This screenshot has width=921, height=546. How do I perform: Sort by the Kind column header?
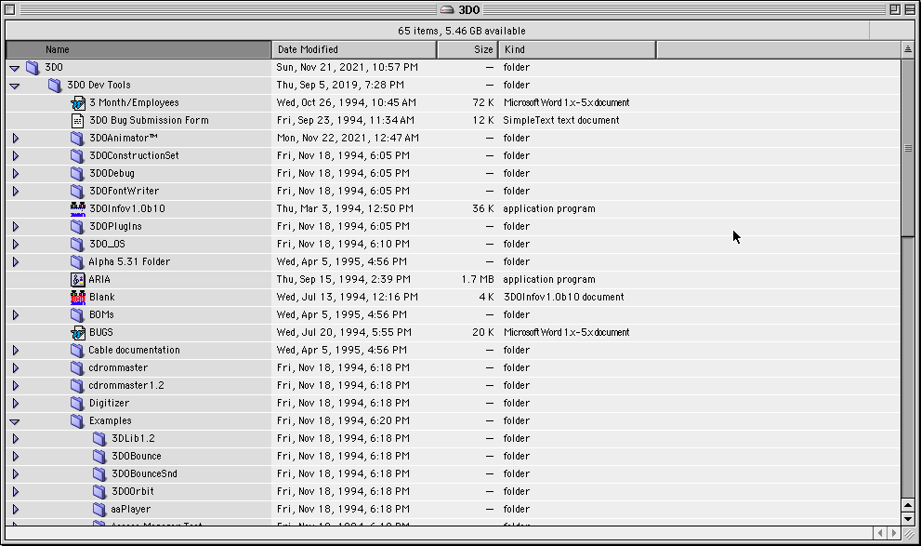coord(577,50)
